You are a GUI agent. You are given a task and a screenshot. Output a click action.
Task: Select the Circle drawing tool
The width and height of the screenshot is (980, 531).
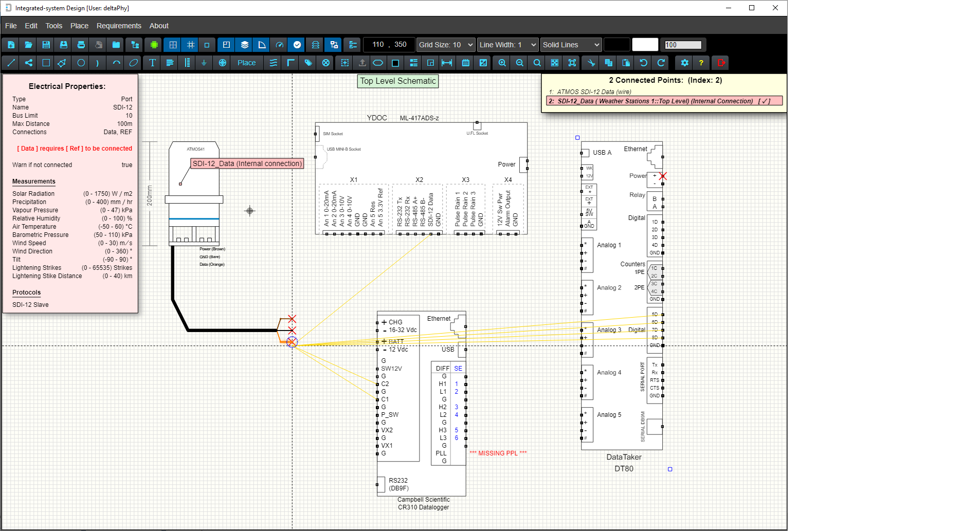point(80,63)
